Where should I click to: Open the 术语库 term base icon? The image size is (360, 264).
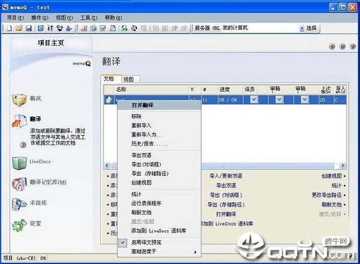[19, 204]
